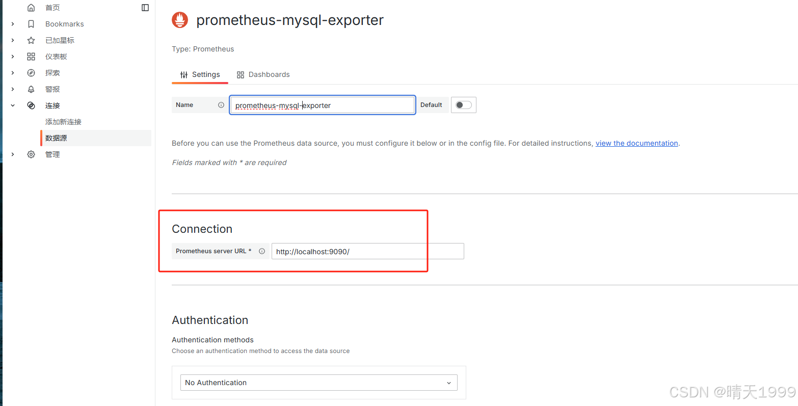The height and width of the screenshot is (406, 798).
Task: Open 警报 menu item
Action: tap(52, 89)
